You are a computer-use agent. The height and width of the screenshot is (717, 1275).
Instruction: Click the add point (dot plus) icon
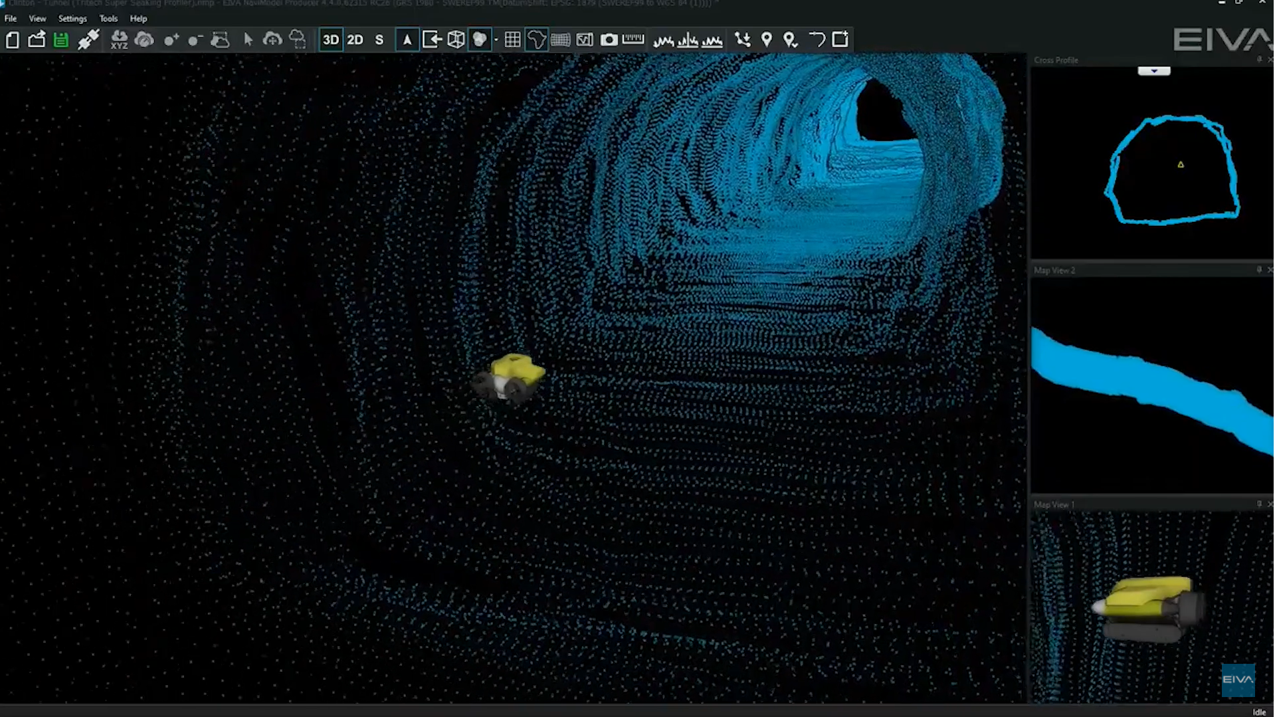(x=171, y=40)
